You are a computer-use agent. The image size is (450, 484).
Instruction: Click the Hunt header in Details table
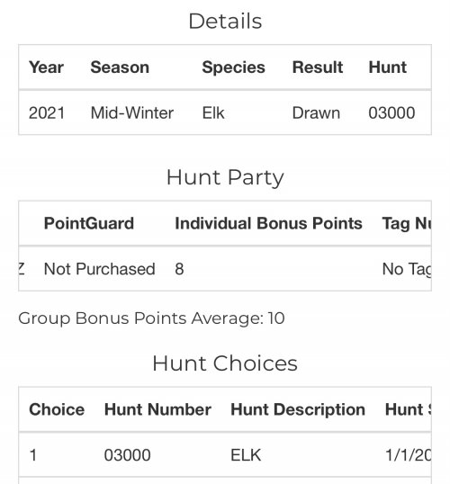pyautogui.click(x=388, y=67)
